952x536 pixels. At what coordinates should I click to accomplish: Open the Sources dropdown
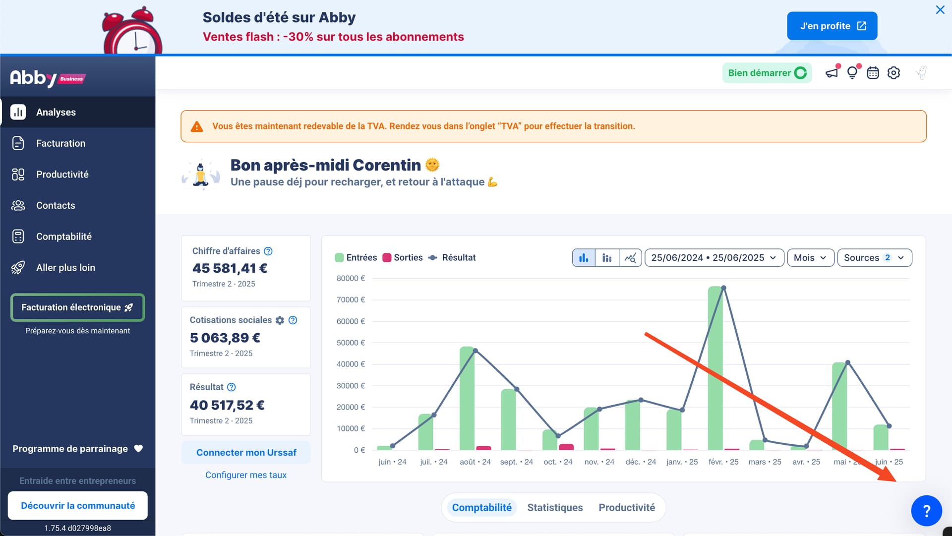(x=875, y=258)
